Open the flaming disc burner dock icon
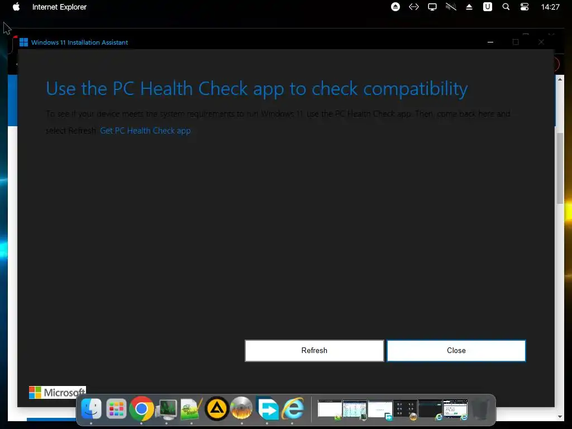 [x=241, y=408]
